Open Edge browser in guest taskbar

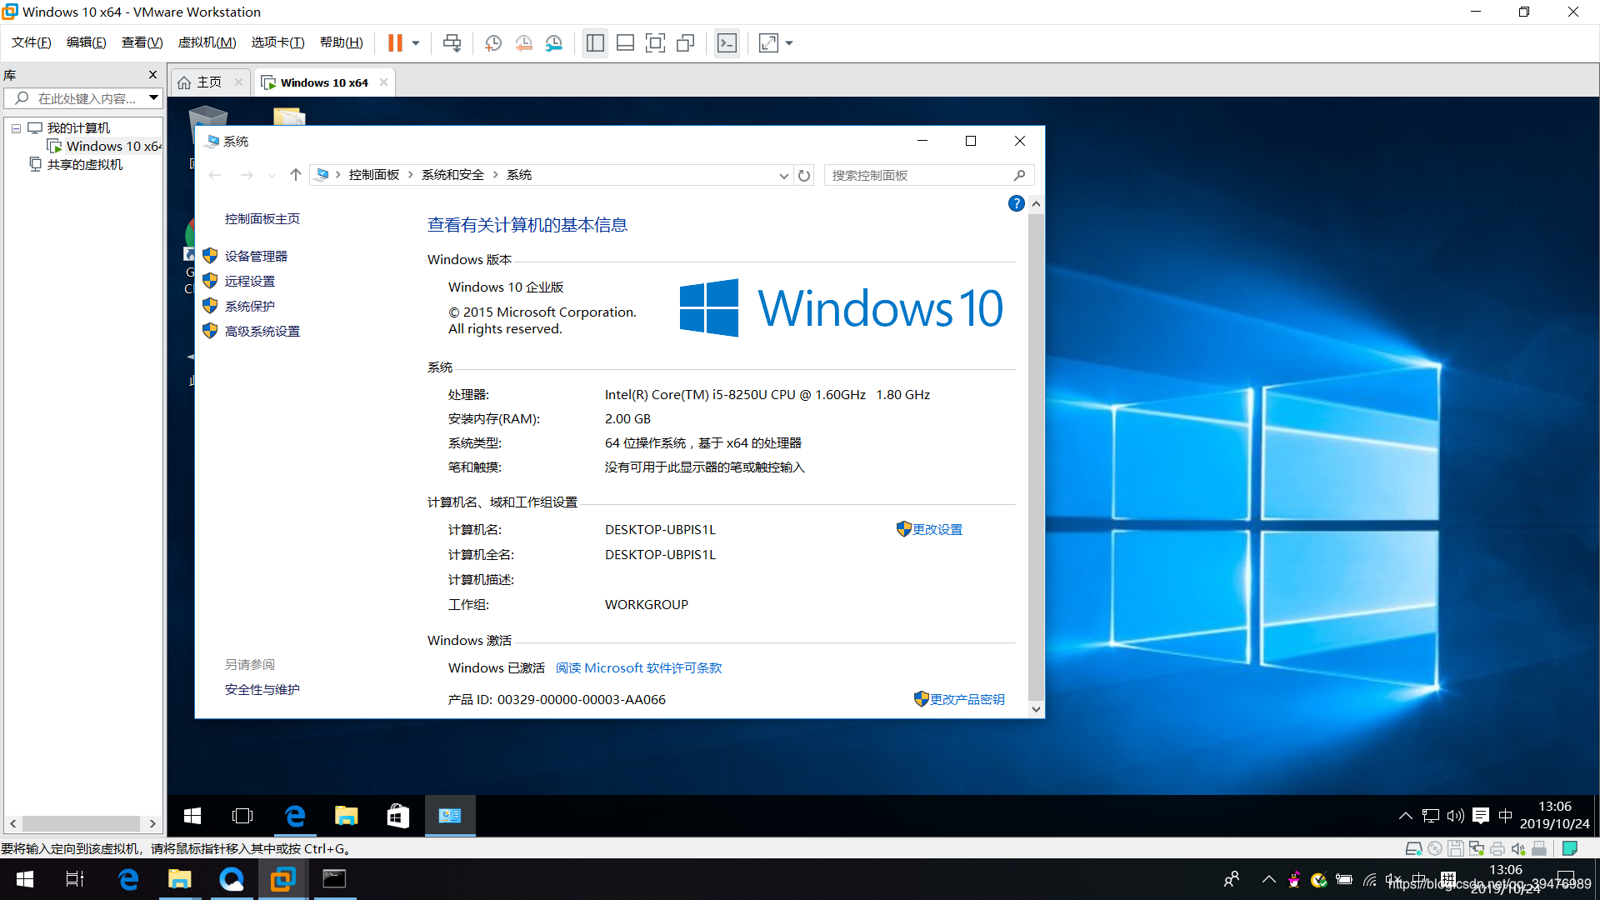295,816
